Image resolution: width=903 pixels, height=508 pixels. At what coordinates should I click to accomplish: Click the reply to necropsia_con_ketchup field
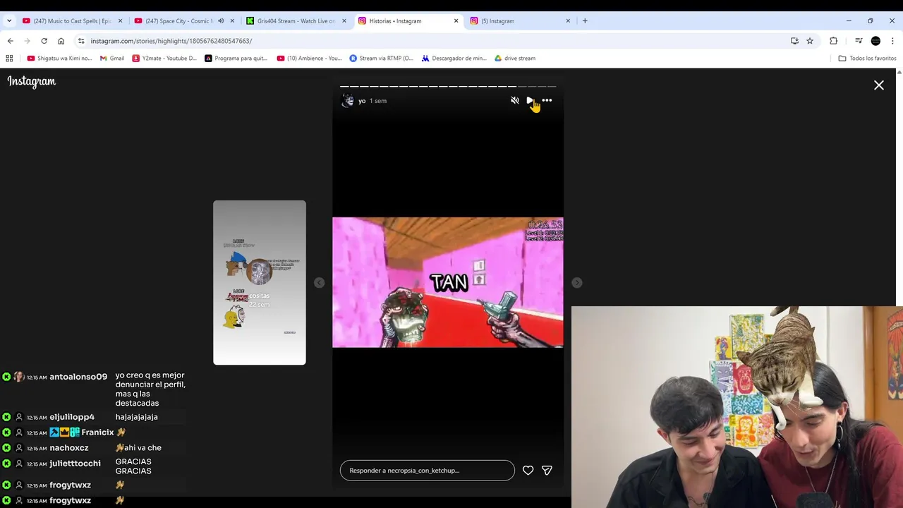pos(427,471)
